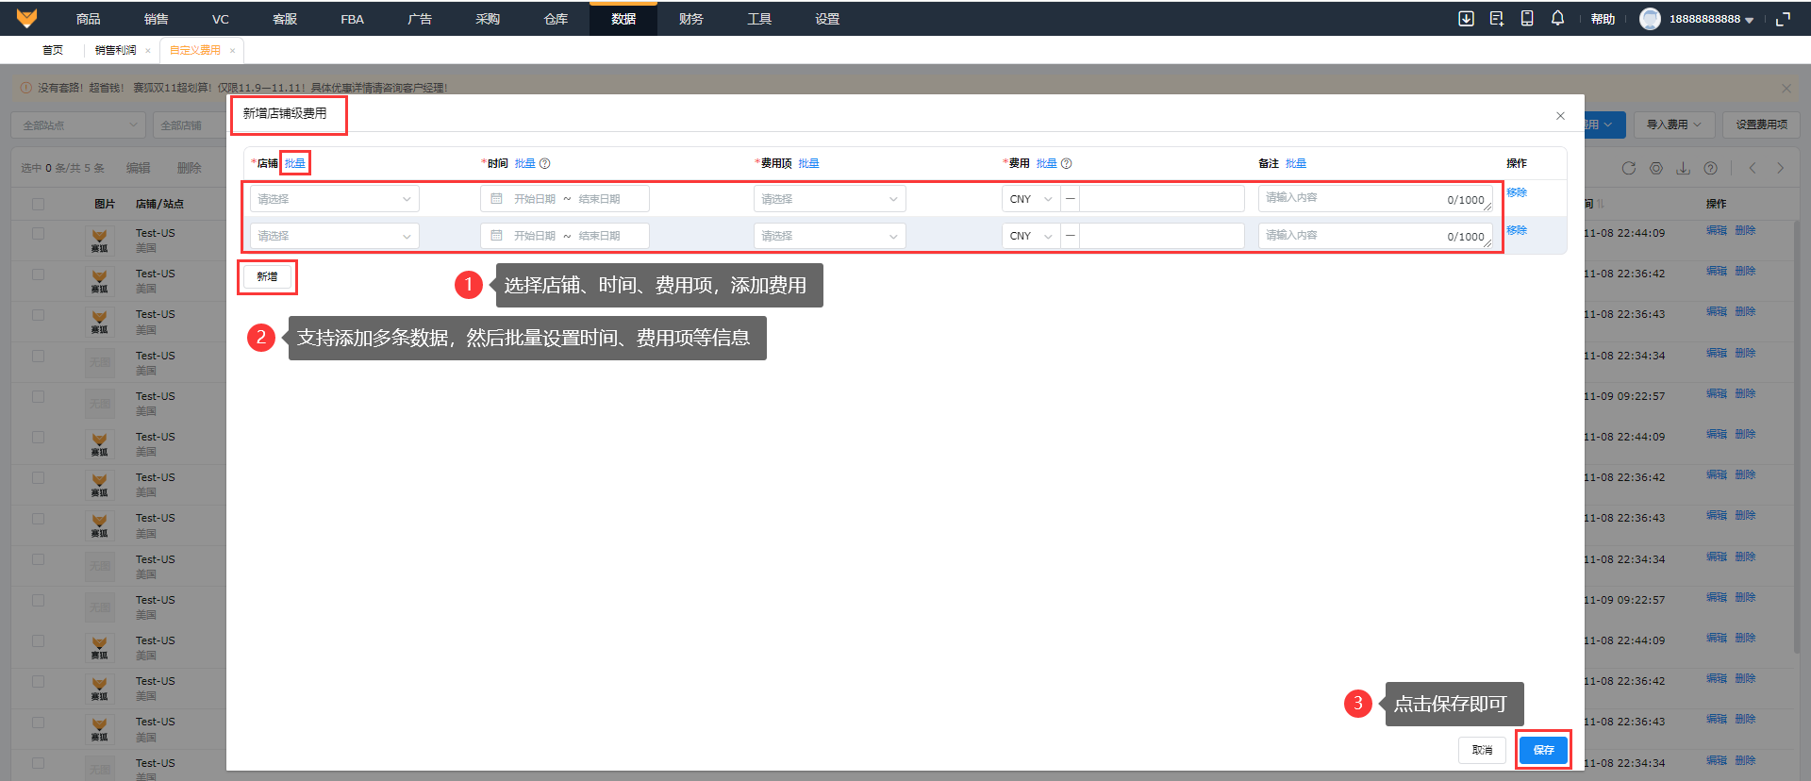Screen dimensions: 1811x781
Task: Open the 销售 menu in the top navigation
Action: pyautogui.click(x=156, y=19)
